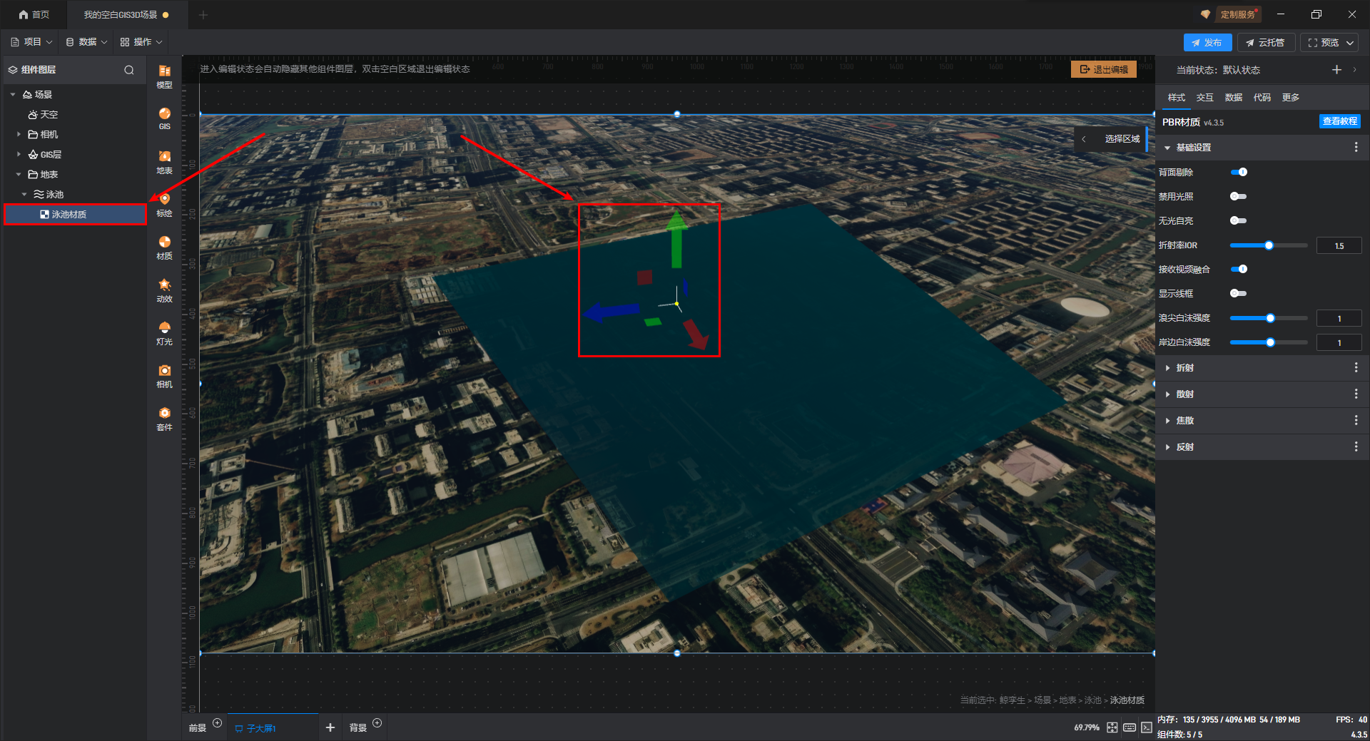The width and height of the screenshot is (1370, 741).
Task: Expand the 折射 (Refraction) section
Action: tap(1185, 368)
